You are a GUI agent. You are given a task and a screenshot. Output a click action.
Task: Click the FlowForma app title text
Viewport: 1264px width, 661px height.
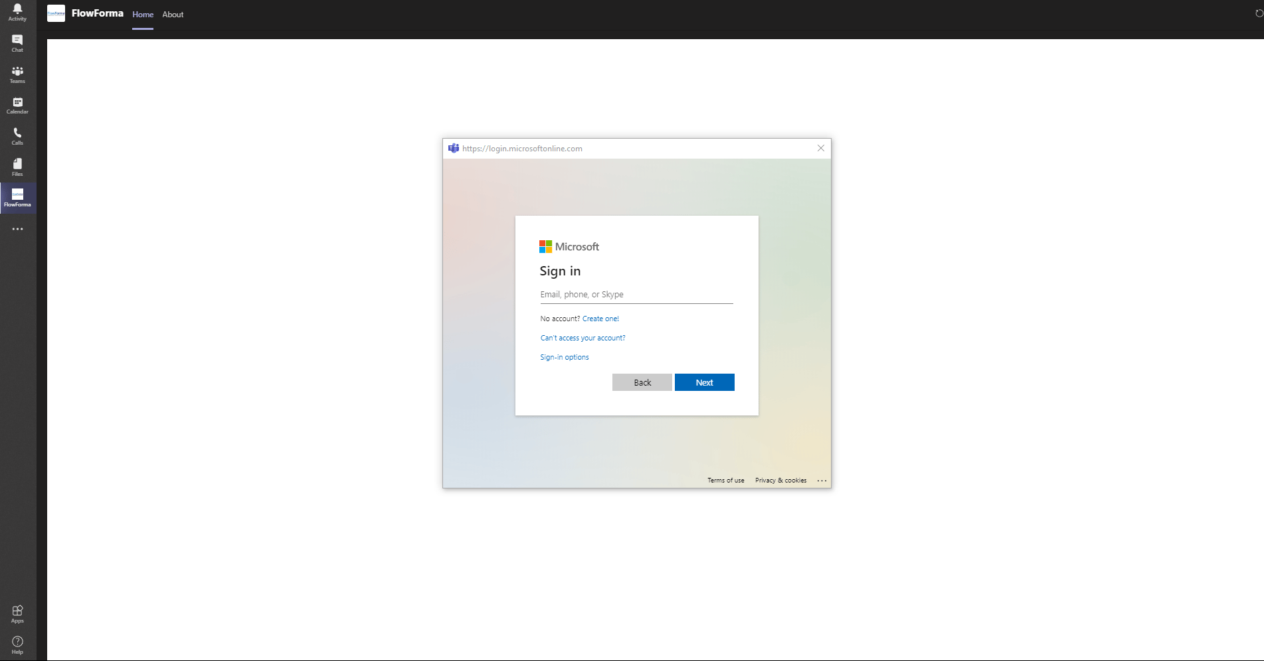click(98, 13)
